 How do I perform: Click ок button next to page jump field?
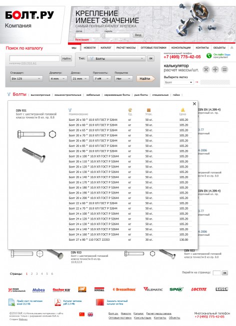pyautogui.click(x=224, y=273)
